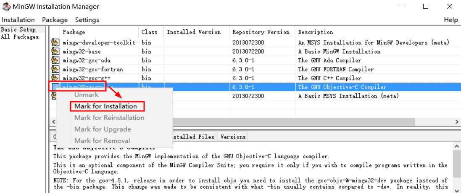Open the Help menu
The height and width of the screenshot is (193, 461).
tap(451, 20)
